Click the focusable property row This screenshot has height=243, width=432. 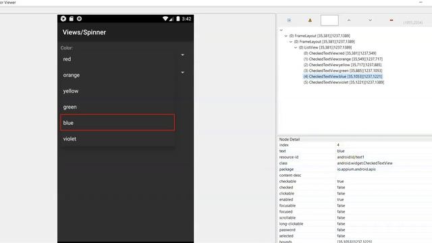click(355, 205)
